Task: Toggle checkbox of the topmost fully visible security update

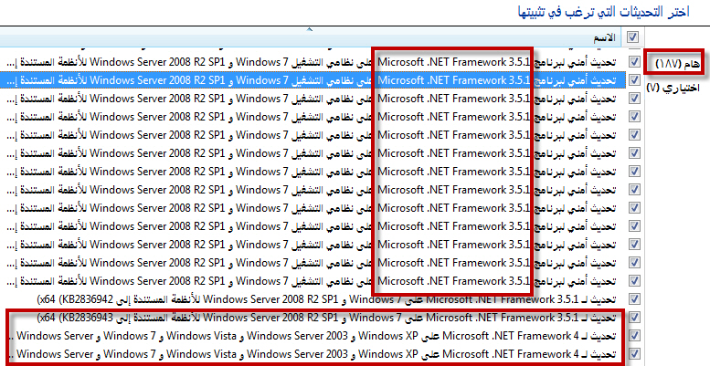Action: [634, 62]
